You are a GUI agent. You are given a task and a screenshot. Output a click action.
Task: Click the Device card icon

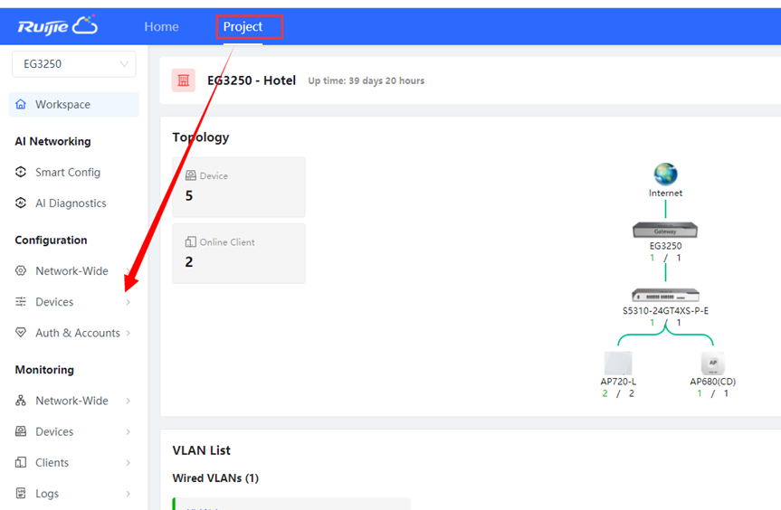(x=191, y=175)
